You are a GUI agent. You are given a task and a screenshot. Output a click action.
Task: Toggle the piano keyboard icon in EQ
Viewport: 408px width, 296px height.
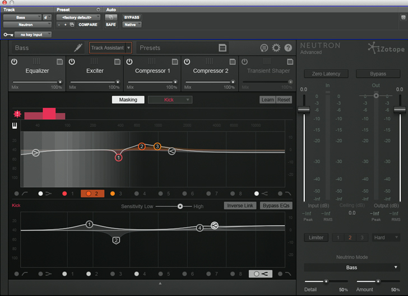pyautogui.click(x=15, y=126)
